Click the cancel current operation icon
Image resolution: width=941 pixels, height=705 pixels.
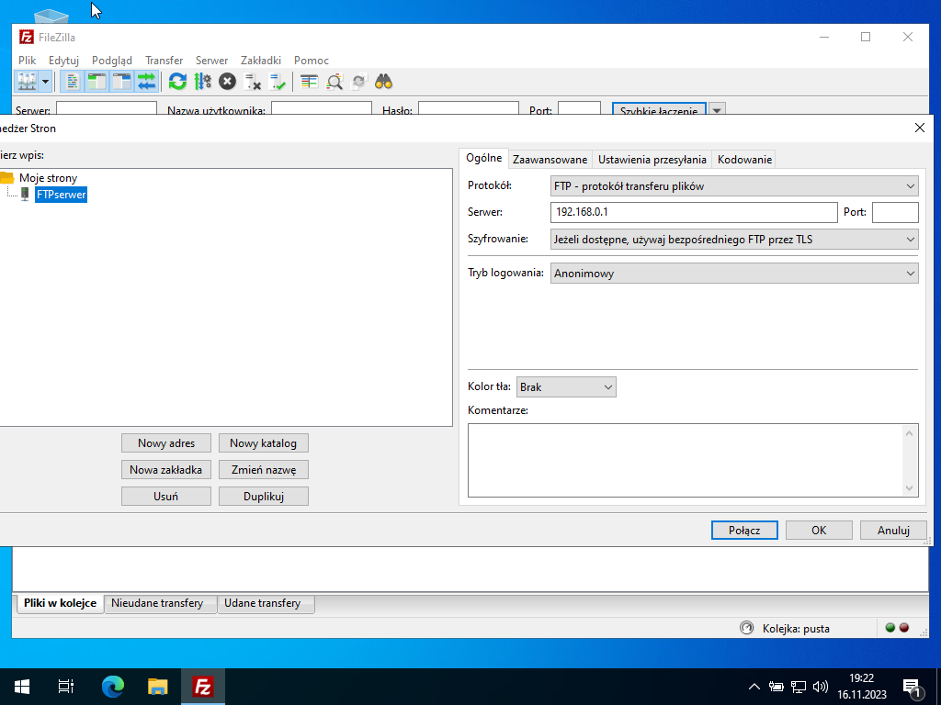[x=228, y=82]
